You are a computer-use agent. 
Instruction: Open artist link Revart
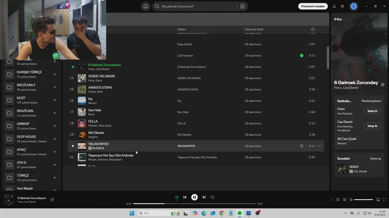pos(92,103)
